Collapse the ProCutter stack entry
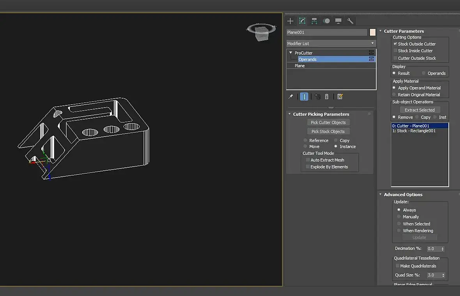The width and height of the screenshot is (460, 296). tap(291, 53)
